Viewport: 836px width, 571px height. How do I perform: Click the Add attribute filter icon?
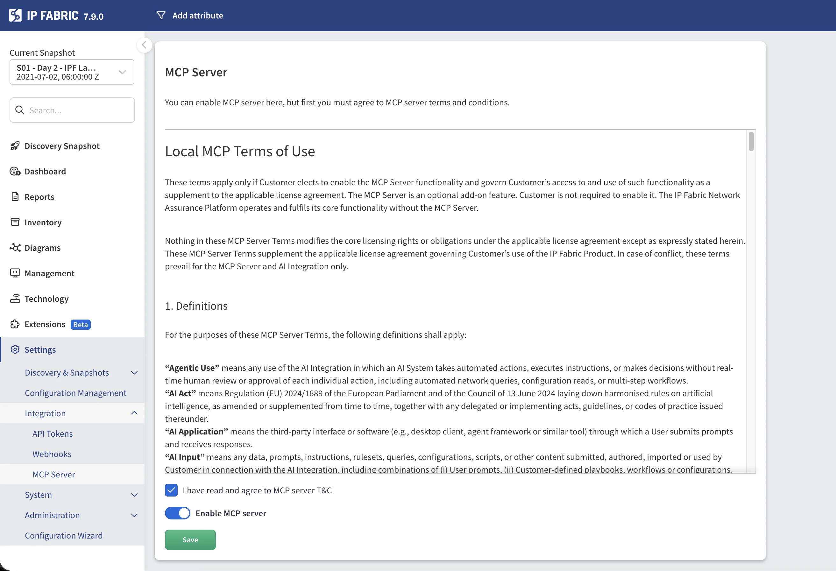point(161,16)
